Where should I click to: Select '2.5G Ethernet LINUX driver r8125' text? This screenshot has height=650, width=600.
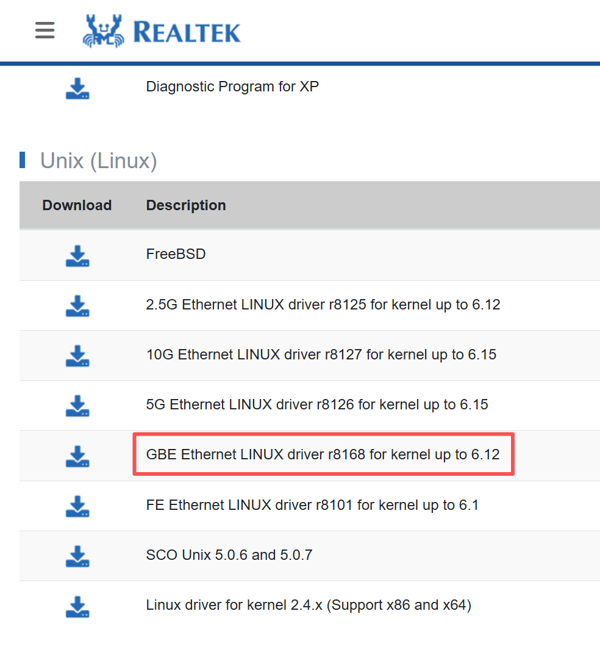(x=256, y=305)
